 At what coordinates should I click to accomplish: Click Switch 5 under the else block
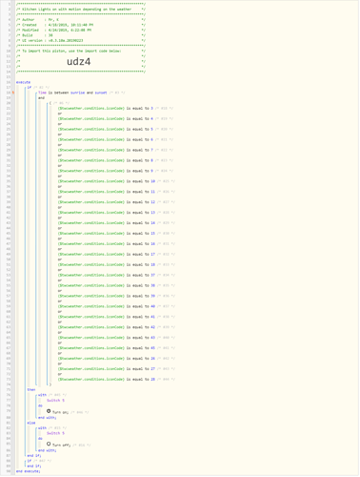point(55,433)
